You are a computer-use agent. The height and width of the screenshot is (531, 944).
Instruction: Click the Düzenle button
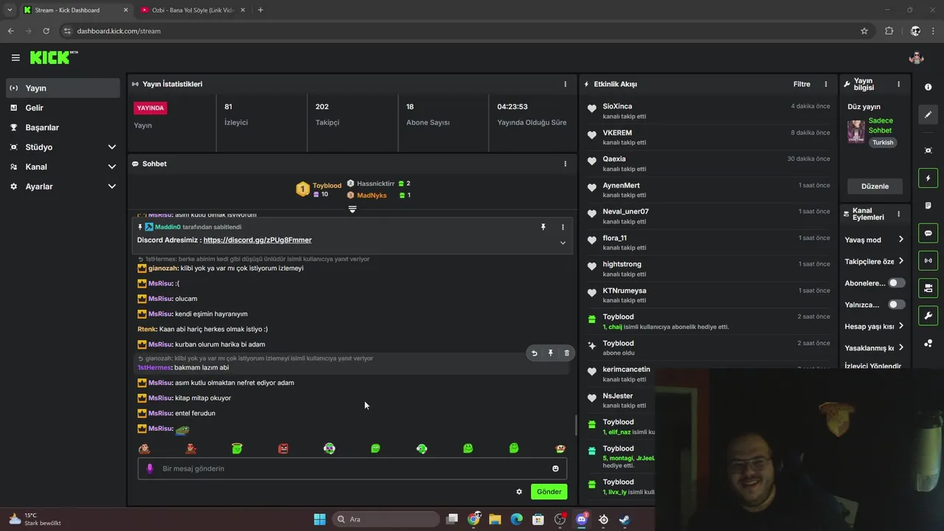[x=875, y=186]
